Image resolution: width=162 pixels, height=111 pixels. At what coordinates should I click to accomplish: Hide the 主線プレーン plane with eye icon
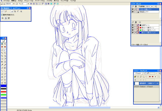pos(133,25)
